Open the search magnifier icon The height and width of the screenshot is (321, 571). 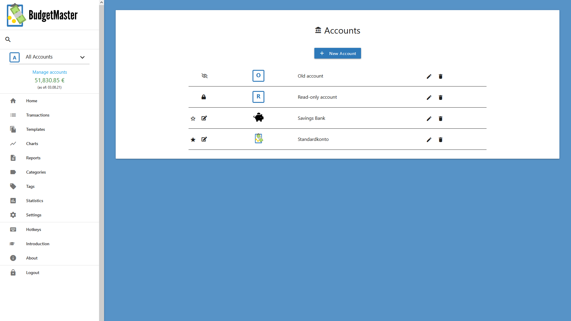point(8,39)
